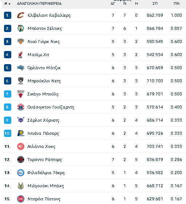Image resolution: width=186 pixels, height=204 pixels.
Task: Click the blue rank 1 badge
Action: 8,15
